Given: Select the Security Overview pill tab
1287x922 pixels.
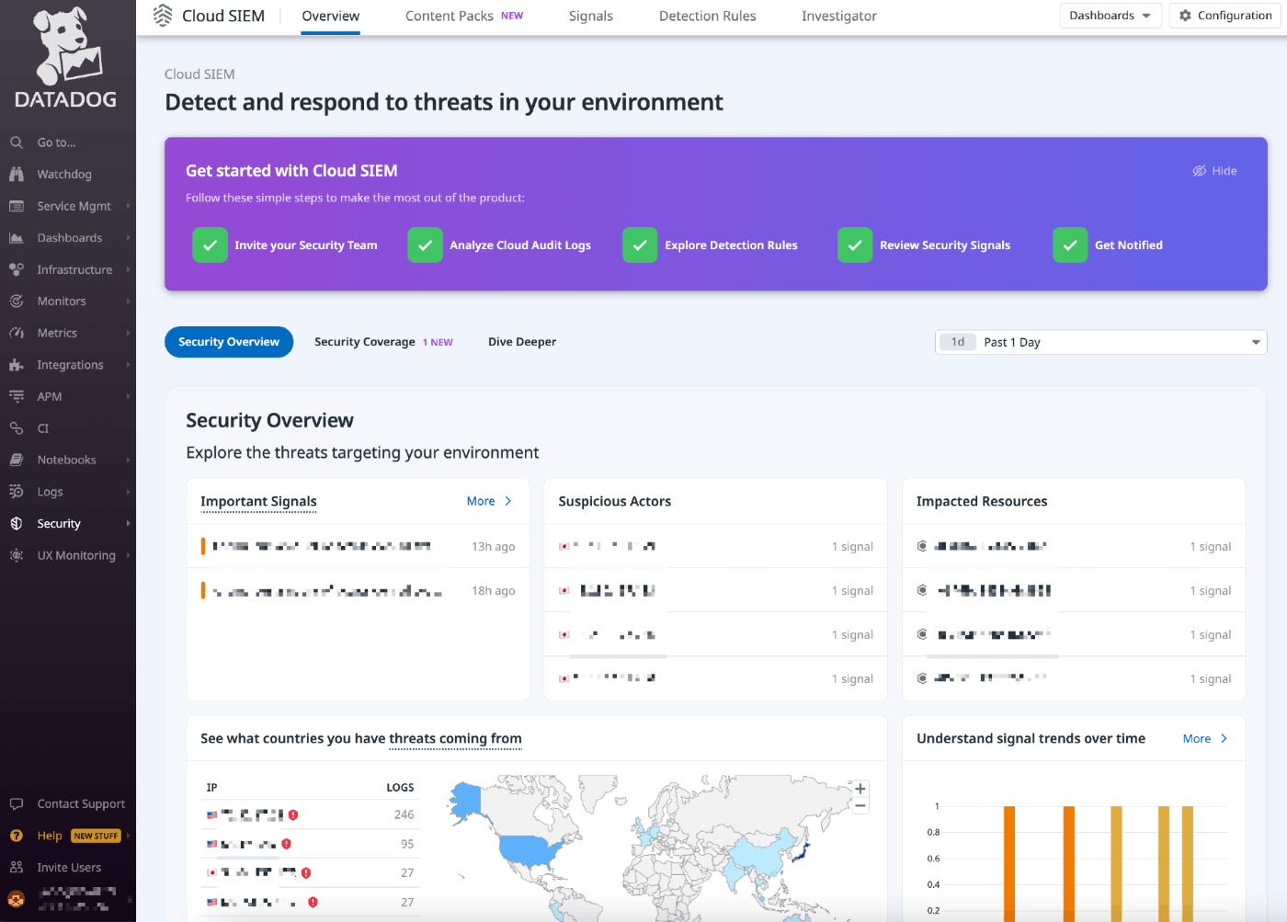Looking at the screenshot, I should [229, 342].
